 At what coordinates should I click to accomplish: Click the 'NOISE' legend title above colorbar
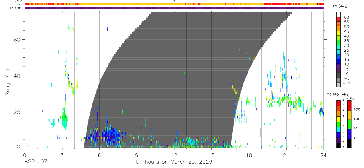[351, 98]
